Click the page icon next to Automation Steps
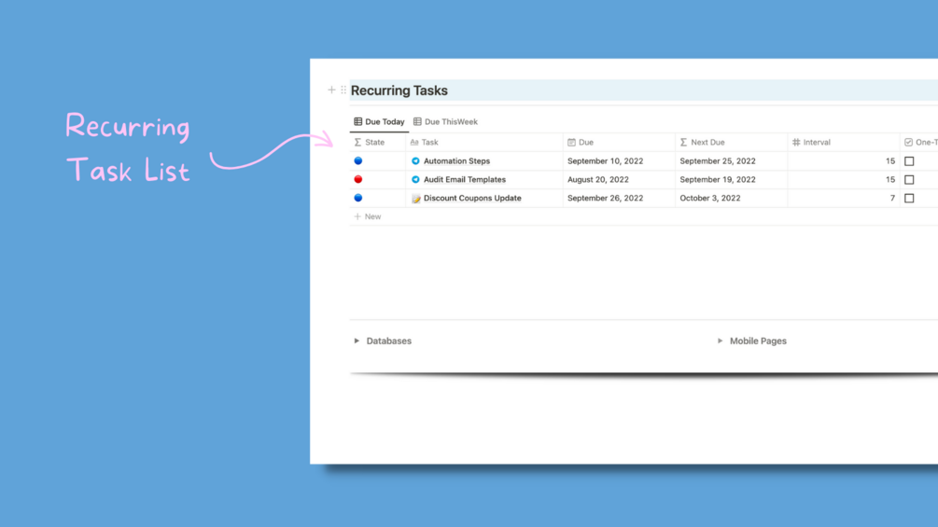The height and width of the screenshot is (527, 938). (x=415, y=161)
